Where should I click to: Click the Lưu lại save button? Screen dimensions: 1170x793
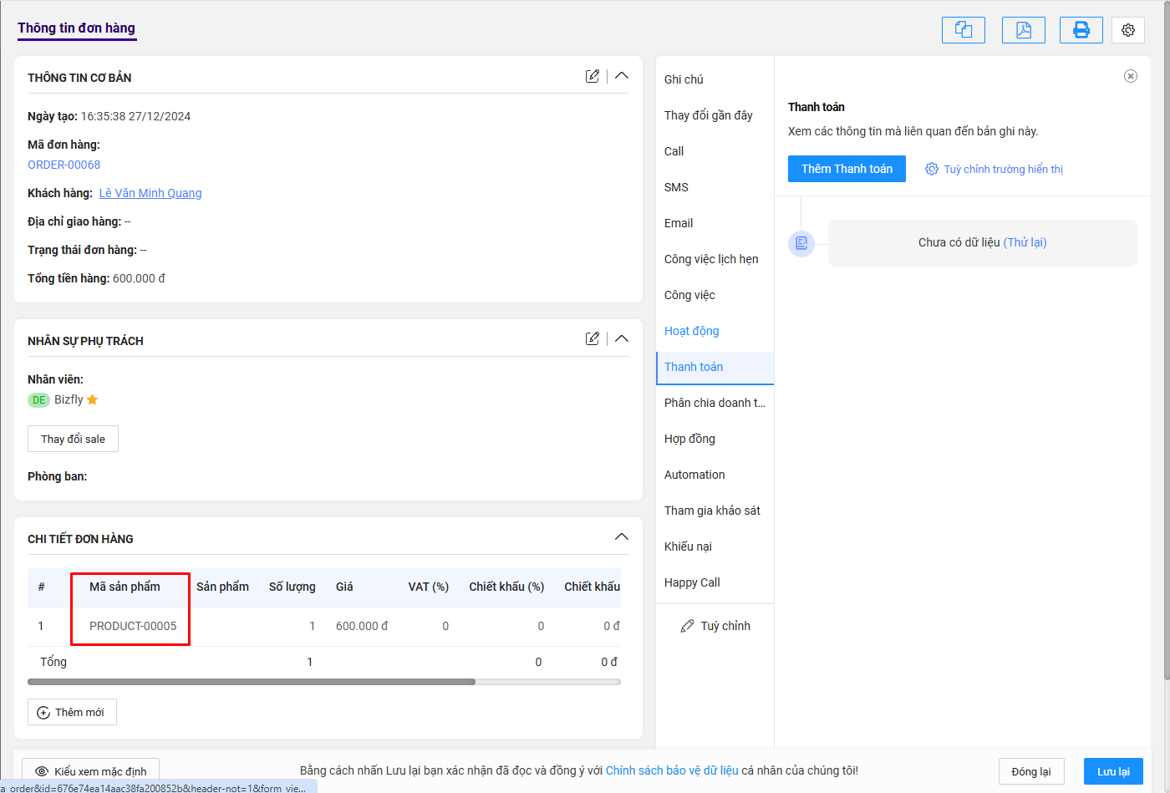1113,771
